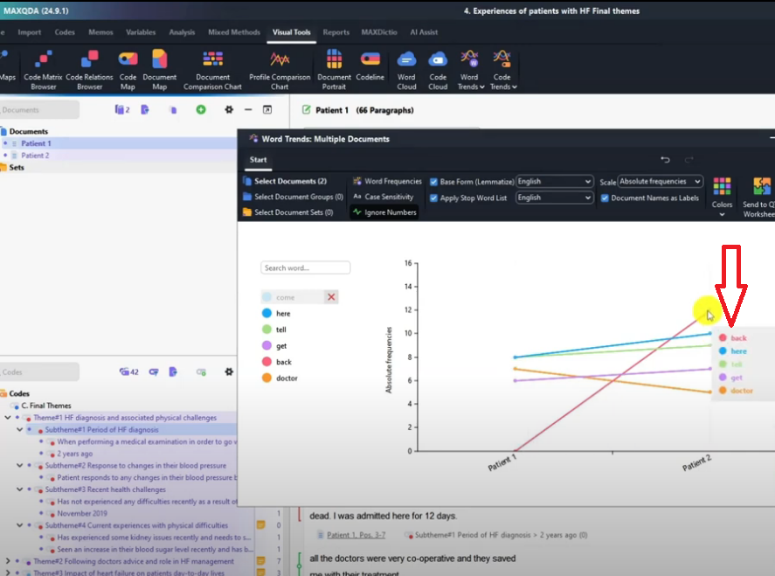Toggle the Apply Stop Word List checkbox
775x576 pixels.
(x=433, y=198)
